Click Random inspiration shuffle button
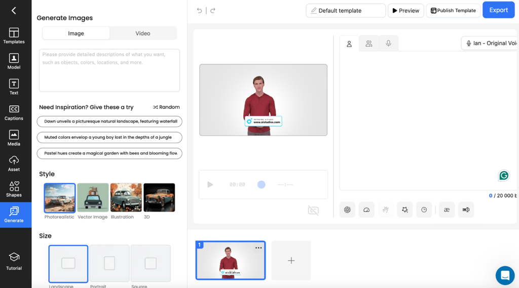Image resolution: width=519 pixels, height=288 pixels. pyautogui.click(x=166, y=107)
